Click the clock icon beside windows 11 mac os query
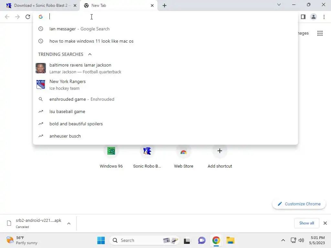331x248 pixels. 41,41
